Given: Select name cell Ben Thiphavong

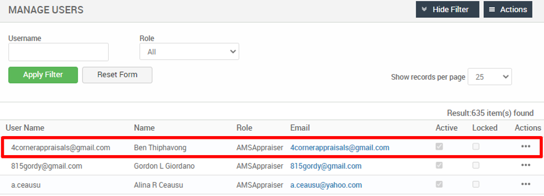Looking at the screenshot, I should 160,148.
